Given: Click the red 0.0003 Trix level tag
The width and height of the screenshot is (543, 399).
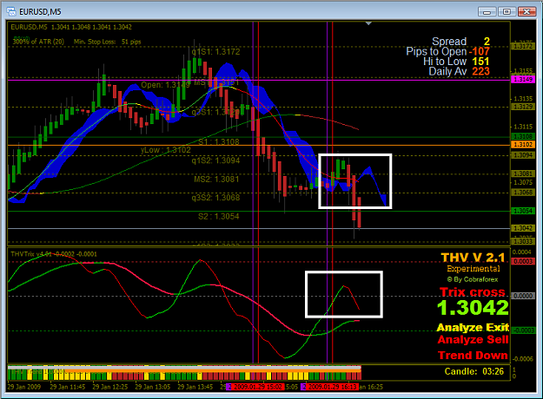Looking at the screenshot, I should [x=523, y=261].
